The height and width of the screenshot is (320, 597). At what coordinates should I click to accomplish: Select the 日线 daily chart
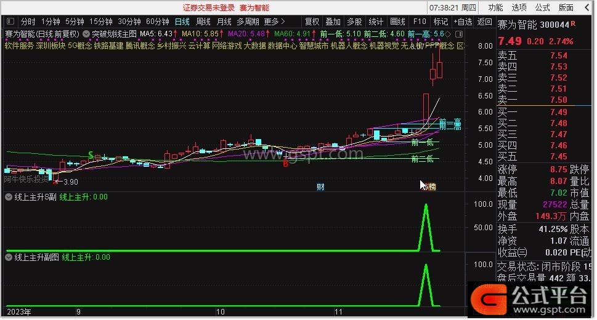click(x=182, y=22)
